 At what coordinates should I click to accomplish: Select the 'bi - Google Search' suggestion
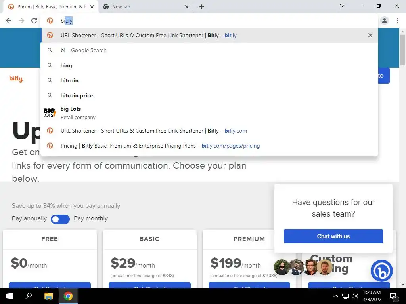tap(210, 50)
